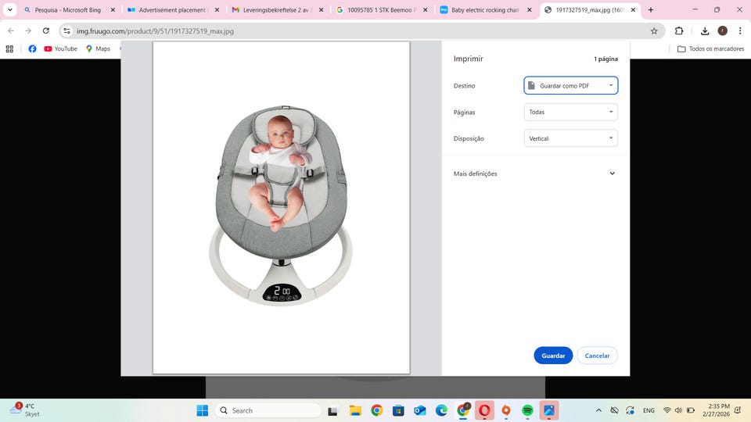751x422 pixels.
Task: Open Opera browser taskbar icon
Action: click(x=484, y=410)
